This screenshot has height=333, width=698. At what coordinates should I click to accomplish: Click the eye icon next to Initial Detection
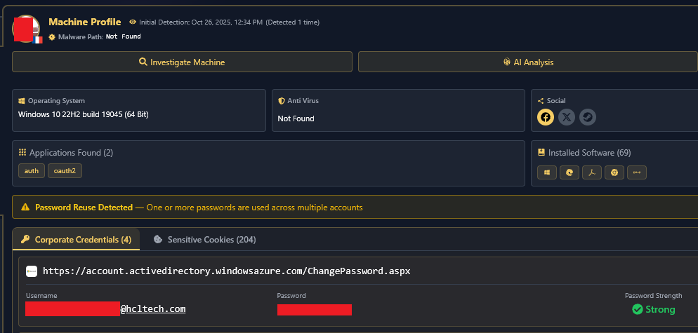click(133, 22)
